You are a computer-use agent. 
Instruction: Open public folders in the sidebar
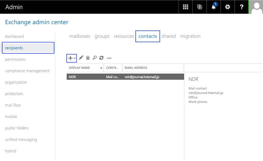tap(17, 128)
